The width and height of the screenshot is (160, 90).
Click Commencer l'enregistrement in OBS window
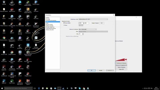(x=121, y=65)
